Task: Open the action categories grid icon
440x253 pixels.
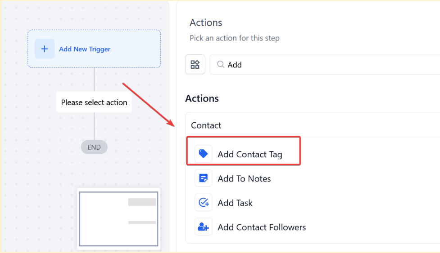Action: 195,64
